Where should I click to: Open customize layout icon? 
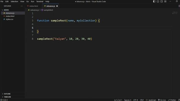point(165,1)
